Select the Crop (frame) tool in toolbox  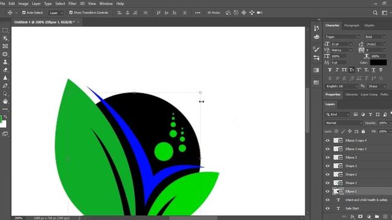click(x=5, y=46)
